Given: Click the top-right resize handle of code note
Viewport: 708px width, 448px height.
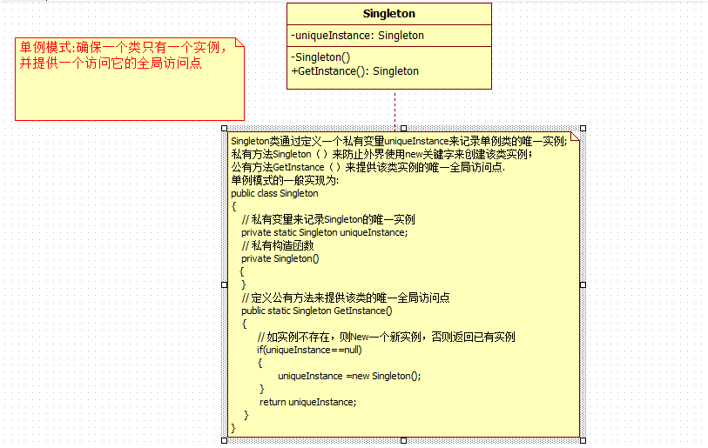Looking at the screenshot, I should pos(583,129).
